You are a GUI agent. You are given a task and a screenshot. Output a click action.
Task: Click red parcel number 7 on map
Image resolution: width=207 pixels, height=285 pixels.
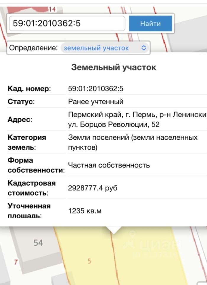click(16, 262)
